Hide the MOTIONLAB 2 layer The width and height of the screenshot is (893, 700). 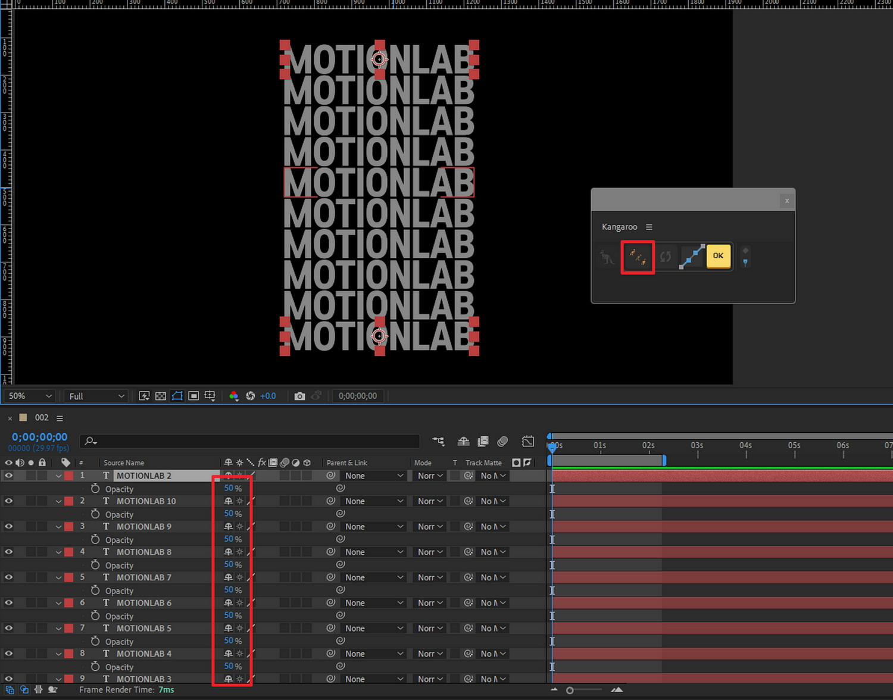click(8, 476)
